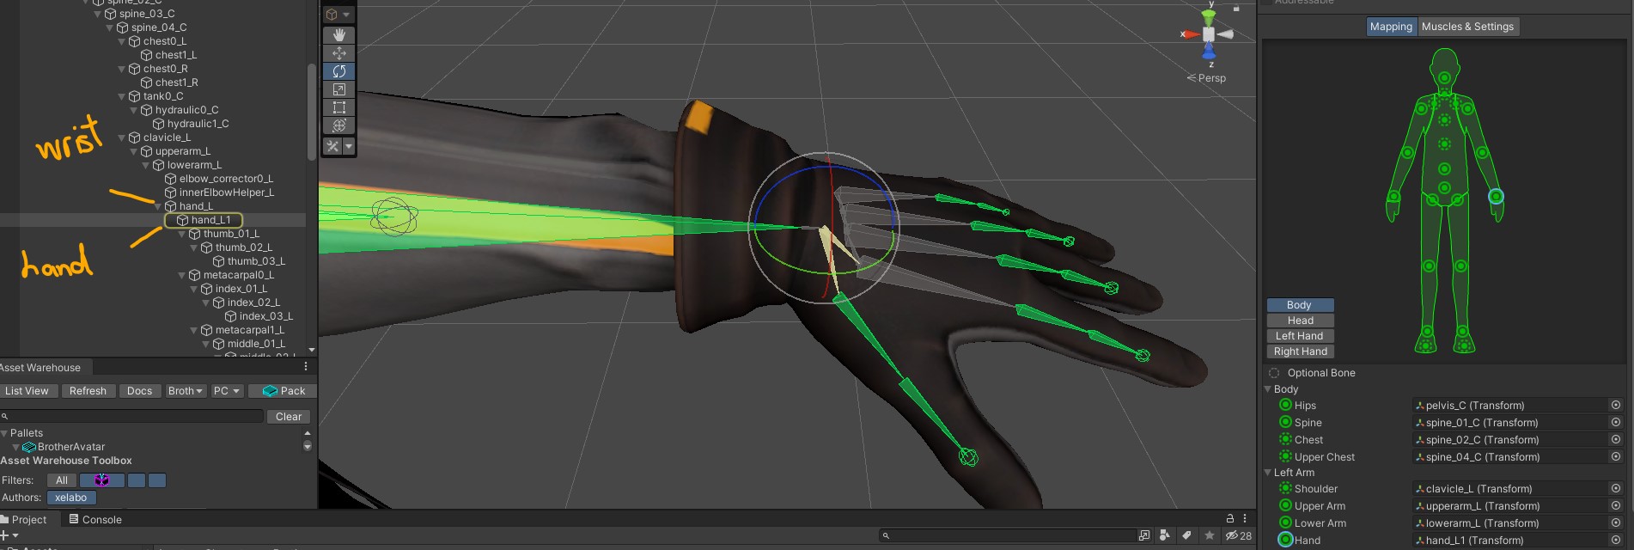The height and width of the screenshot is (550, 1634).
Task: Select the combined Transform tool
Action: pyautogui.click(x=339, y=125)
